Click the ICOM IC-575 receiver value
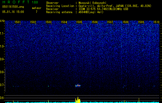Image resolution: width=162 pixels, height=103 pixels. click(x=103, y=9)
